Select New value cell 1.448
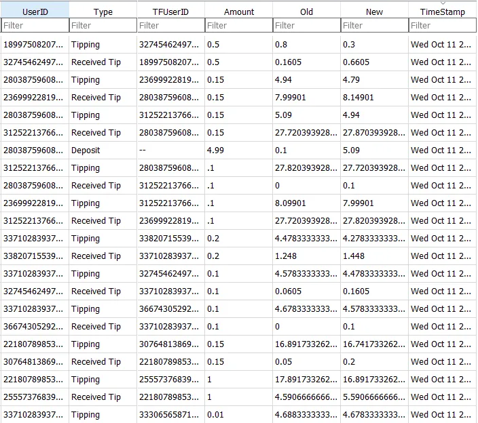 click(x=374, y=256)
